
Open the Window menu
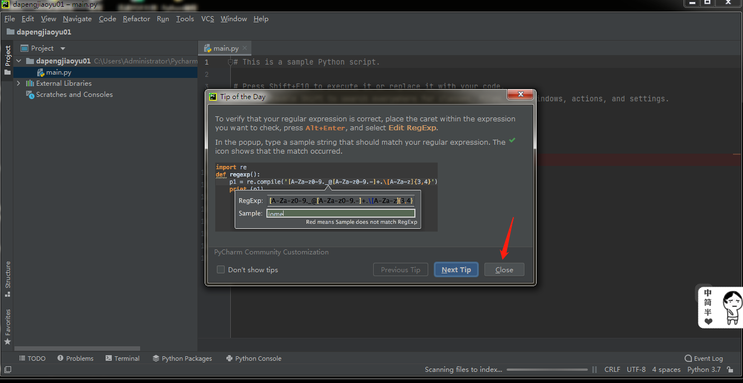click(234, 18)
